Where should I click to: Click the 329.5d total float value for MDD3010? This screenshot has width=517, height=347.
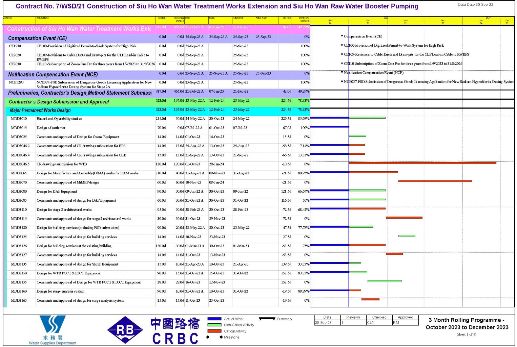point(286,119)
